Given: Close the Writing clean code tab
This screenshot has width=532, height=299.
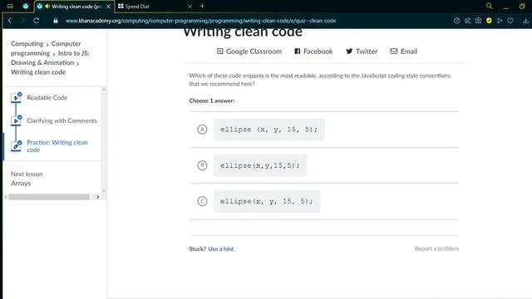Looking at the screenshot, I should pos(108,6).
